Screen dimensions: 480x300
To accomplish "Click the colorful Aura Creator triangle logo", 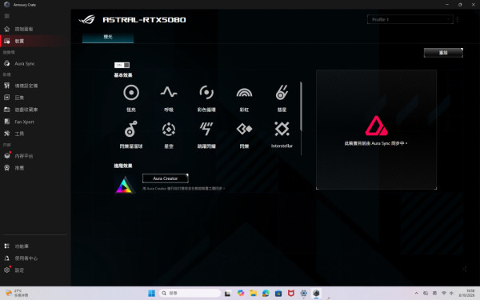I will [125, 185].
